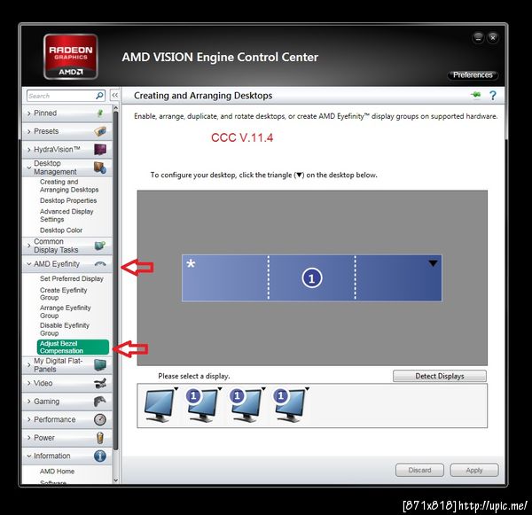Expand the Pinned section
532x515 pixels.
(29, 113)
